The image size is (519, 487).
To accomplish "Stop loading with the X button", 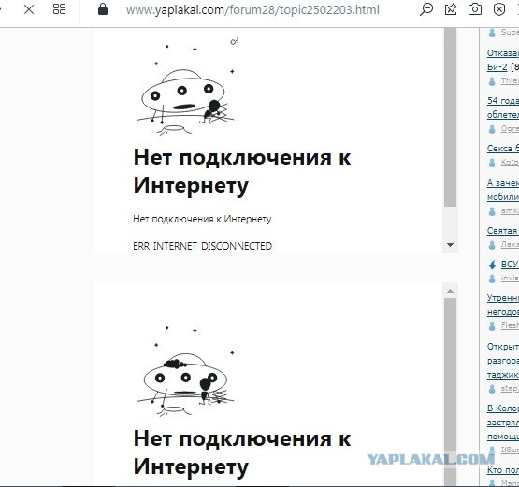I will click(x=29, y=9).
